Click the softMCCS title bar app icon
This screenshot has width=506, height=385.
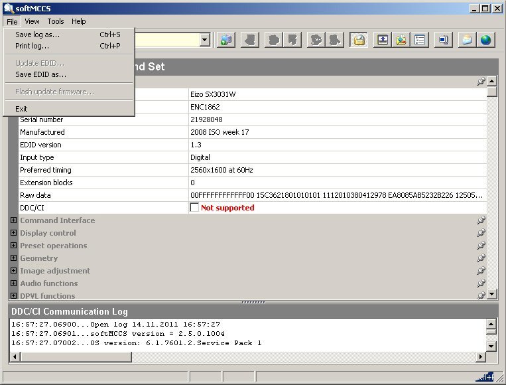[9, 8]
